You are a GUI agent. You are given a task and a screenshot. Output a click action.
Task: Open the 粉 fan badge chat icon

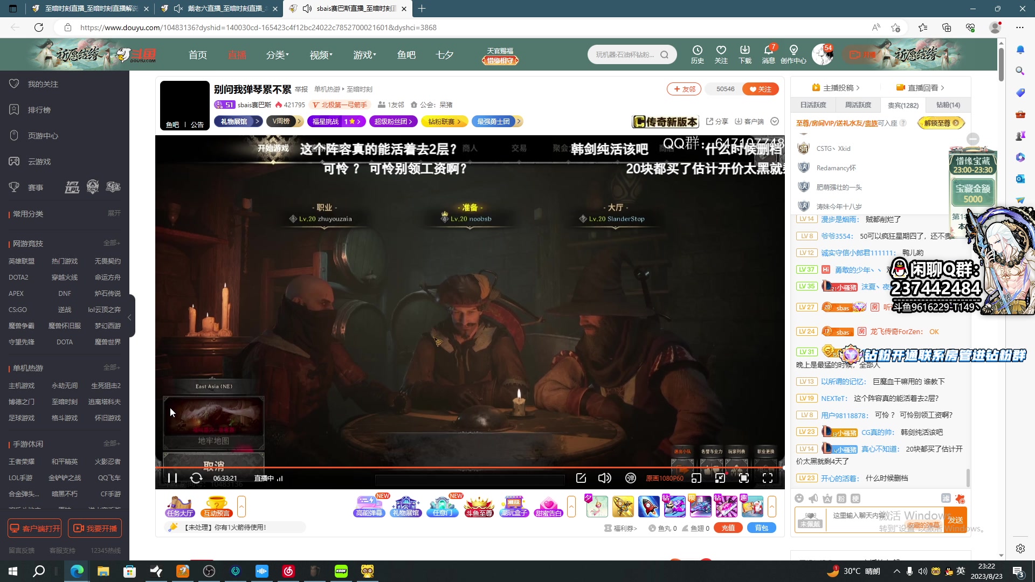[x=841, y=498]
